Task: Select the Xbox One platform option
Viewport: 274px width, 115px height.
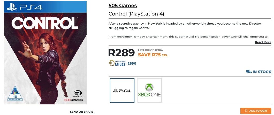Action: (149, 90)
